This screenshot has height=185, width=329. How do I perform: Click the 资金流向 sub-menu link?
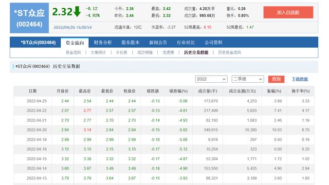(x=73, y=52)
